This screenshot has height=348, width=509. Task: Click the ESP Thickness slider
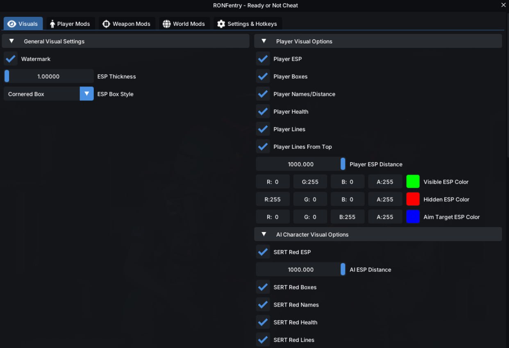pyautogui.click(x=48, y=76)
